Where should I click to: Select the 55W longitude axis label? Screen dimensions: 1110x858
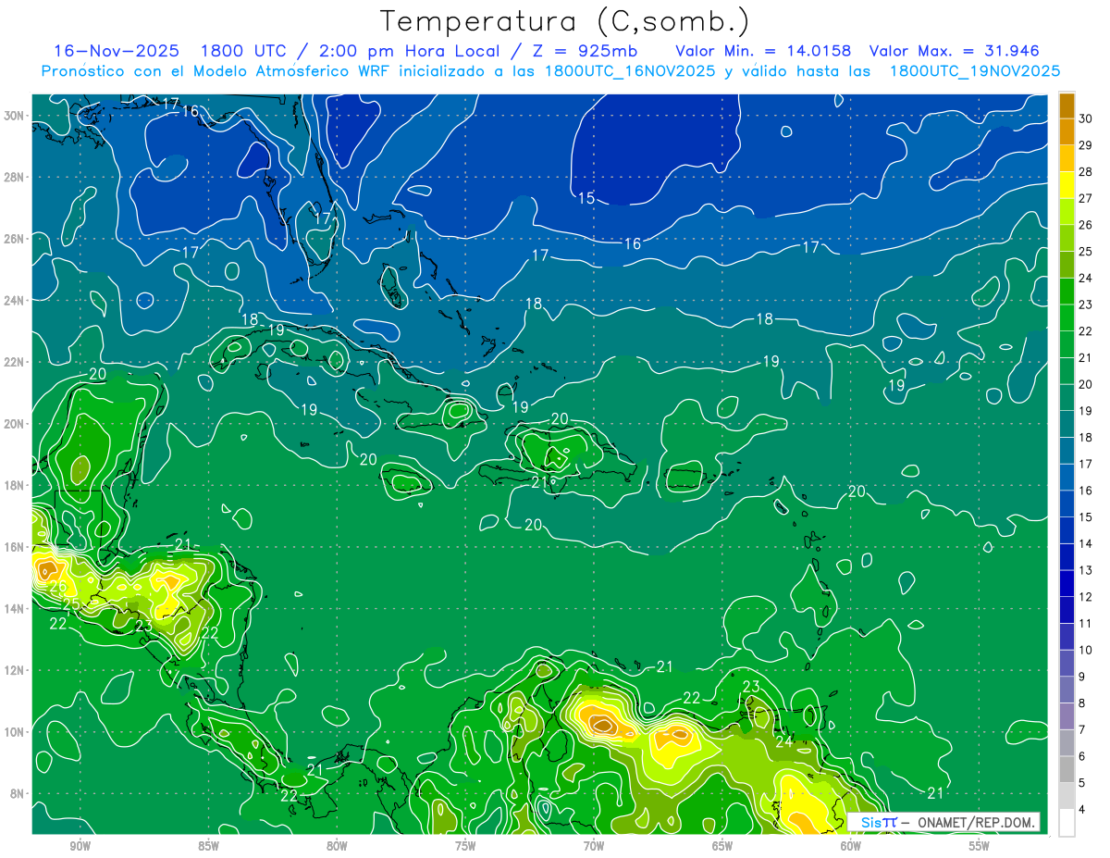(x=980, y=846)
